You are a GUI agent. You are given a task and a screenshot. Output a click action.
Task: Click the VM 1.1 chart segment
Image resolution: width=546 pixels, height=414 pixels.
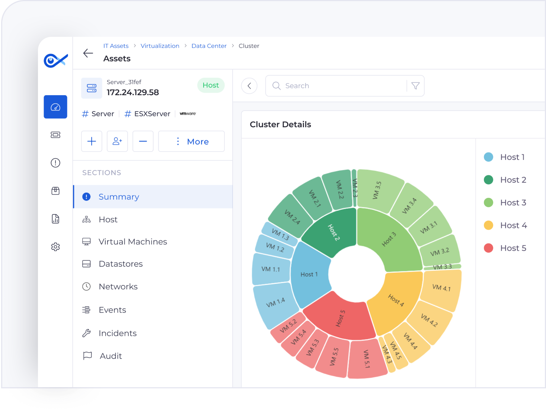[271, 269]
